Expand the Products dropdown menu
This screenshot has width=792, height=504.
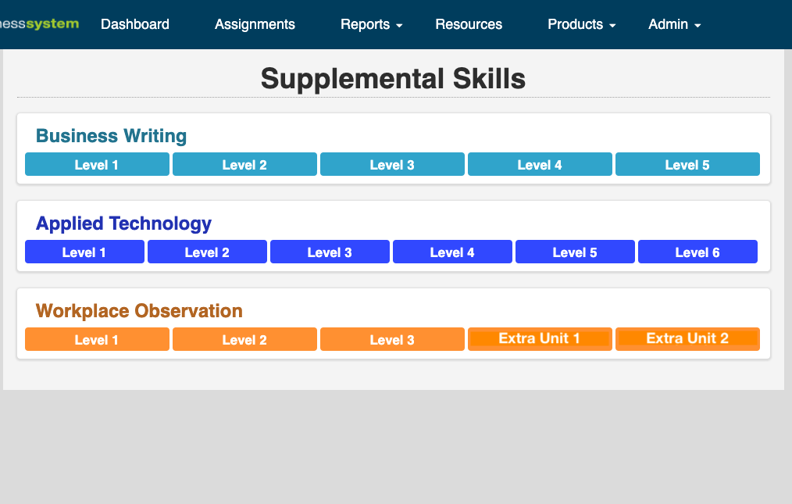click(581, 24)
